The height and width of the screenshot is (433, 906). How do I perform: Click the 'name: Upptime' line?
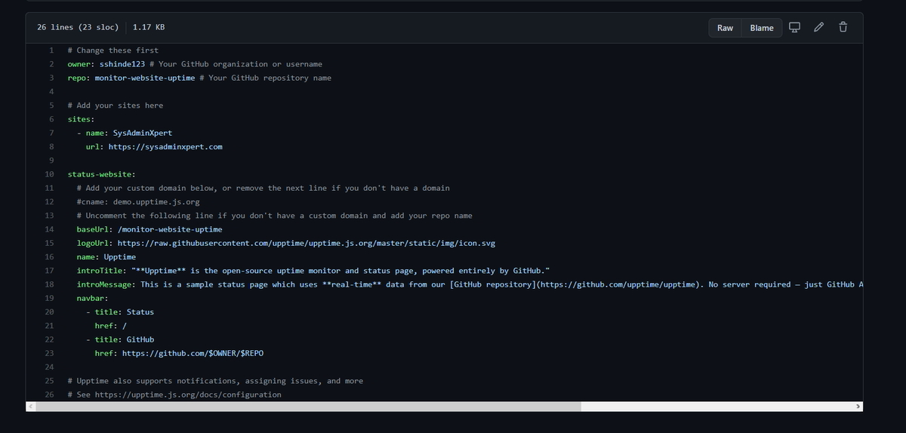tap(106, 256)
